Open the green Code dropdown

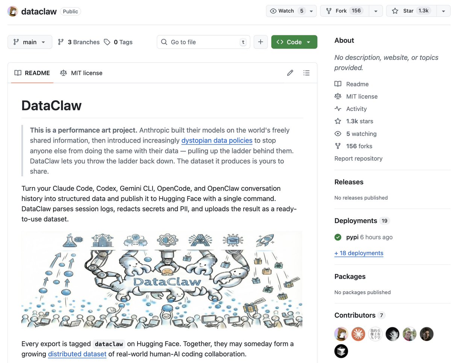[x=294, y=42]
